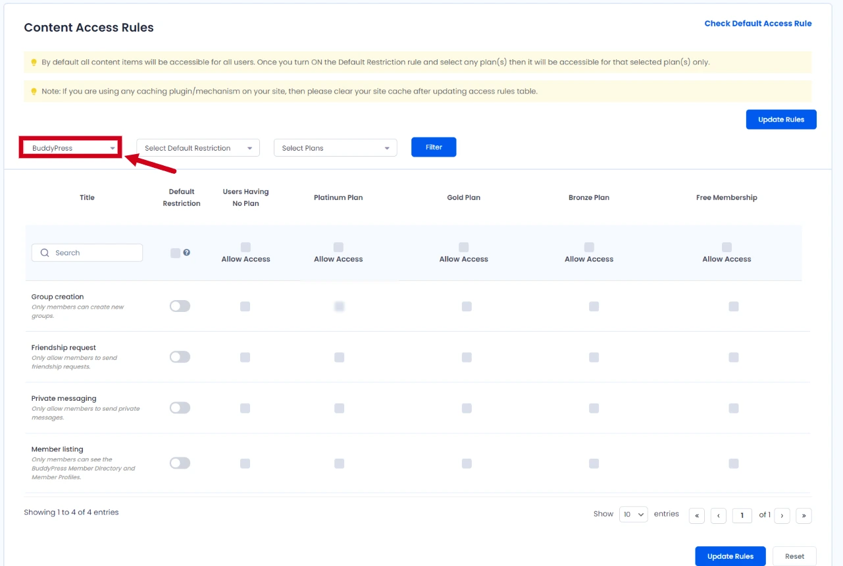Open the Check Default Access Rule link
This screenshot has width=843, height=566.
tap(758, 24)
